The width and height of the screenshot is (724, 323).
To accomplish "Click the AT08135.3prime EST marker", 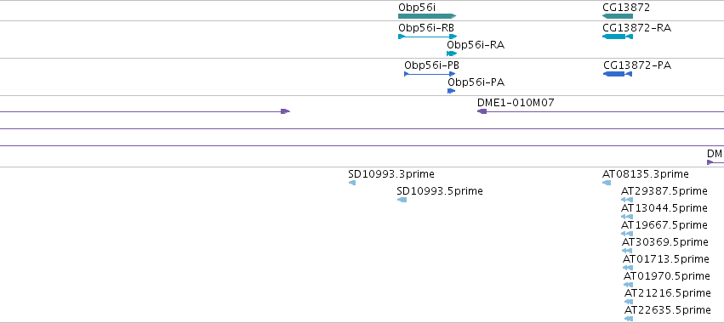I will 607,183.
